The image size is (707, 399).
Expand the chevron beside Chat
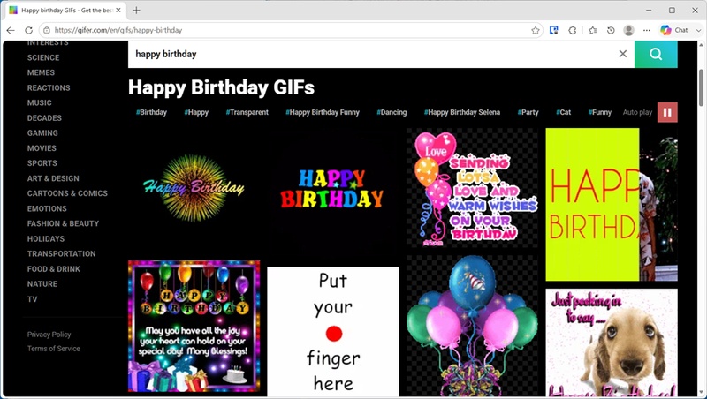[698, 30]
